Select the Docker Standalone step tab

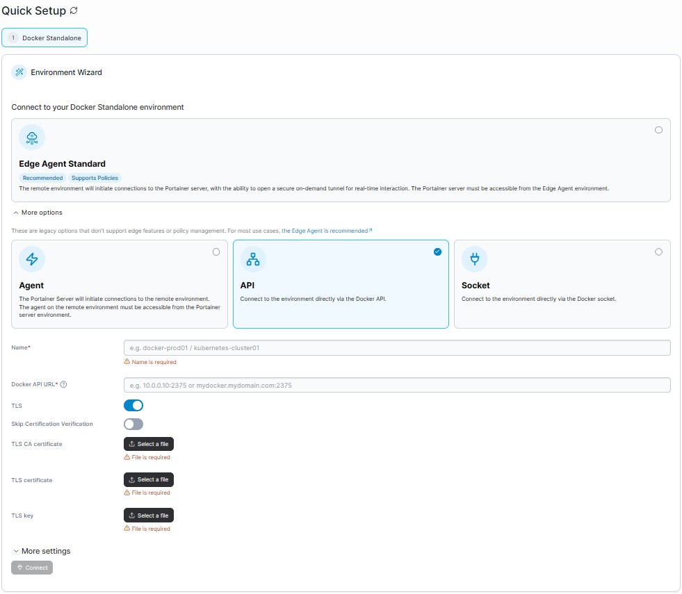click(44, 38)
